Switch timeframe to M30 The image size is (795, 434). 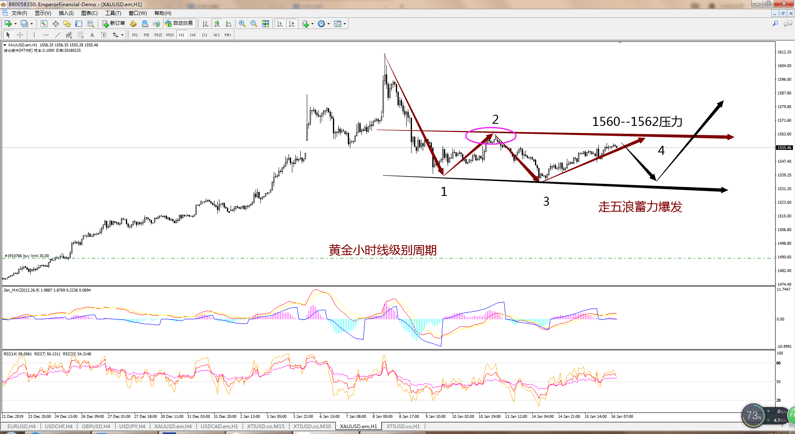point(170,35)
